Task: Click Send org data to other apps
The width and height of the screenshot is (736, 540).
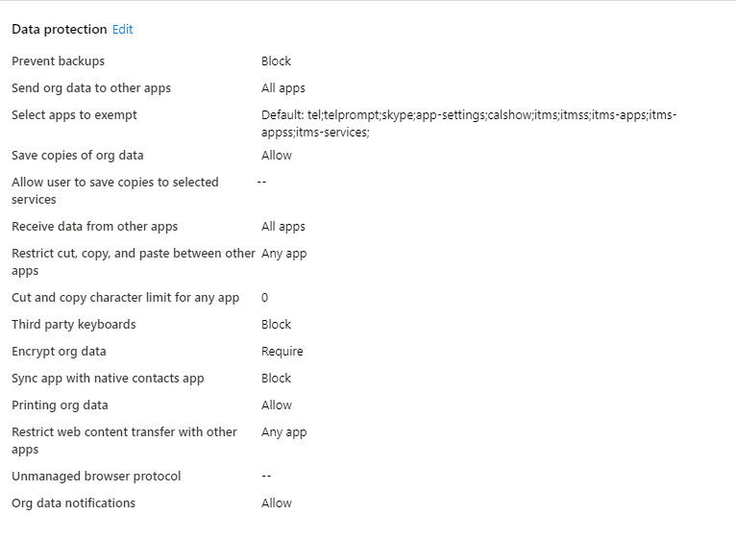Action: pyautogui.click(x=91, y=88)
